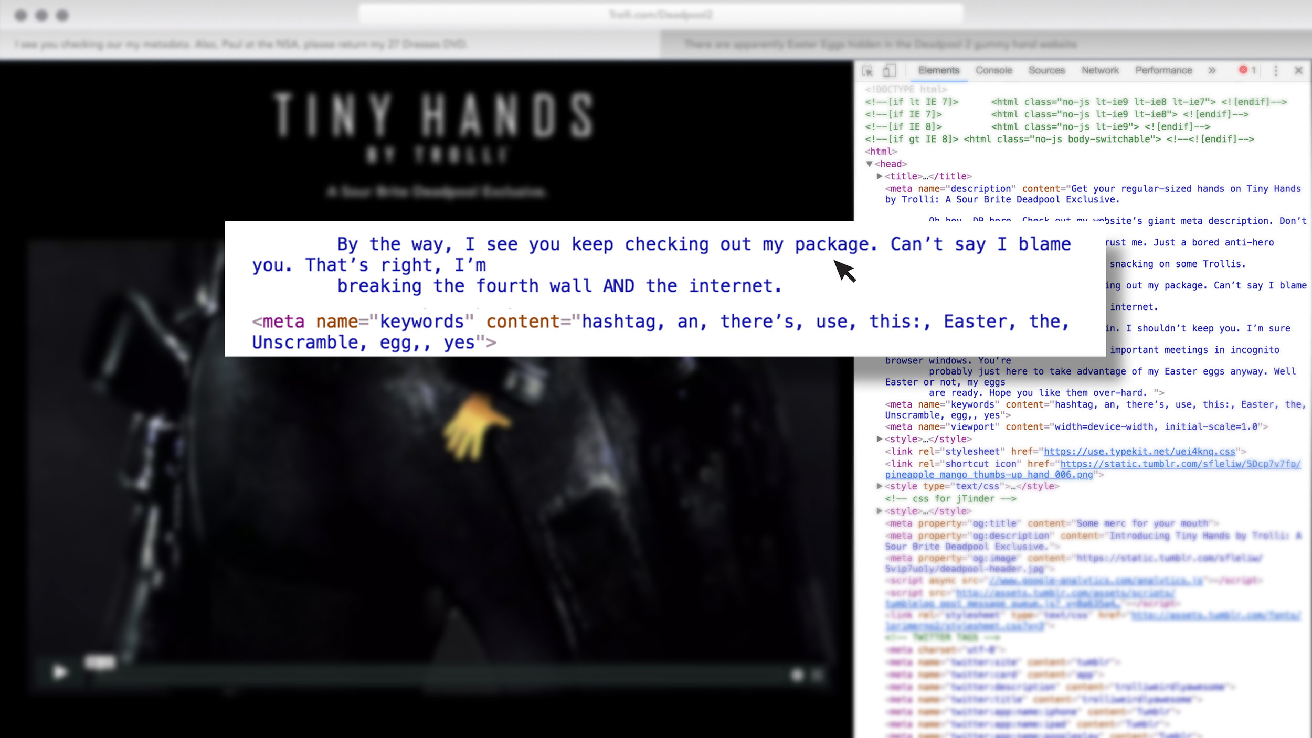Switch to the Elements tab

939,70
